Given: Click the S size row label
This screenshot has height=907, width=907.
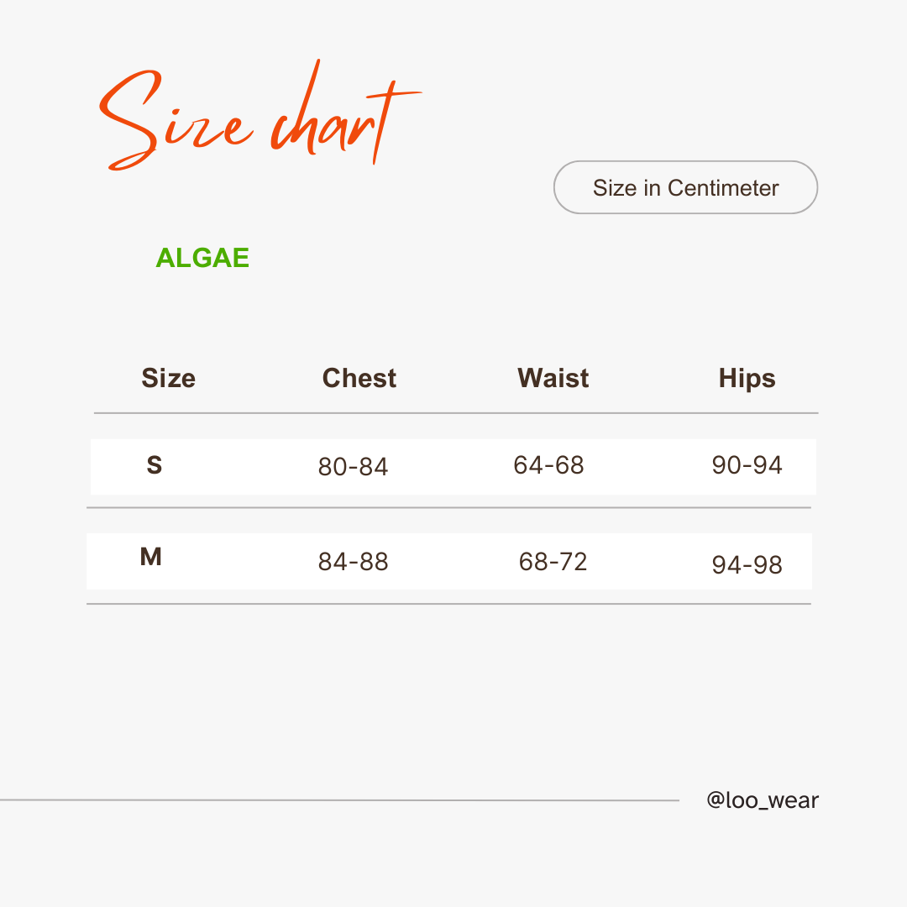Looking at the screenshot, I should coord(155,465).
